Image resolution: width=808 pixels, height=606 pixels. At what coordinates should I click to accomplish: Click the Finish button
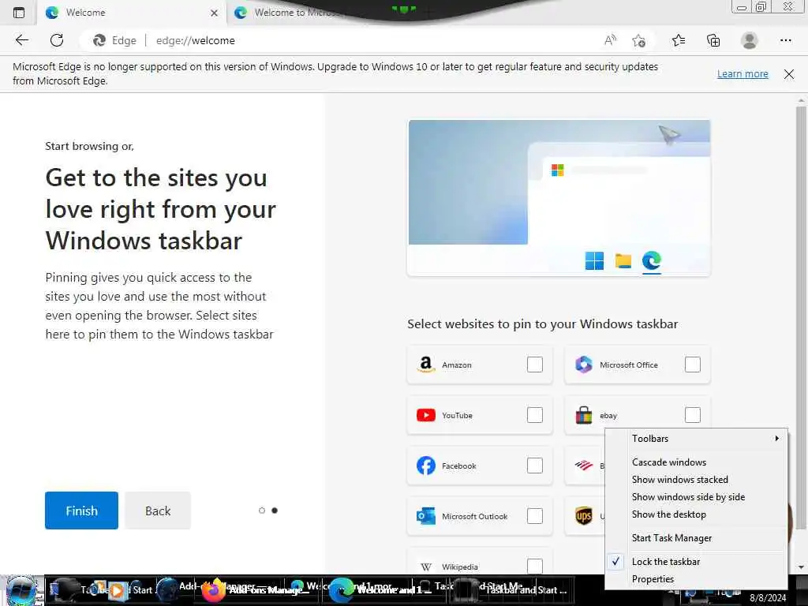point(81,511)
